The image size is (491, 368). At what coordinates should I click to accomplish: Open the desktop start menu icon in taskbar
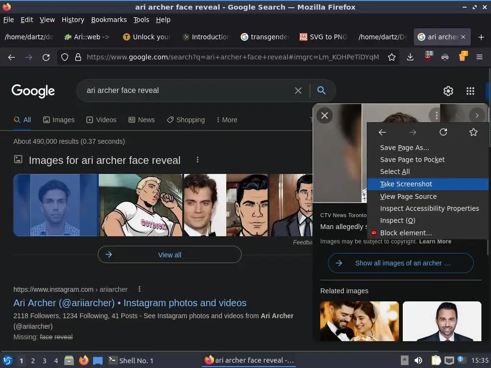8,360
